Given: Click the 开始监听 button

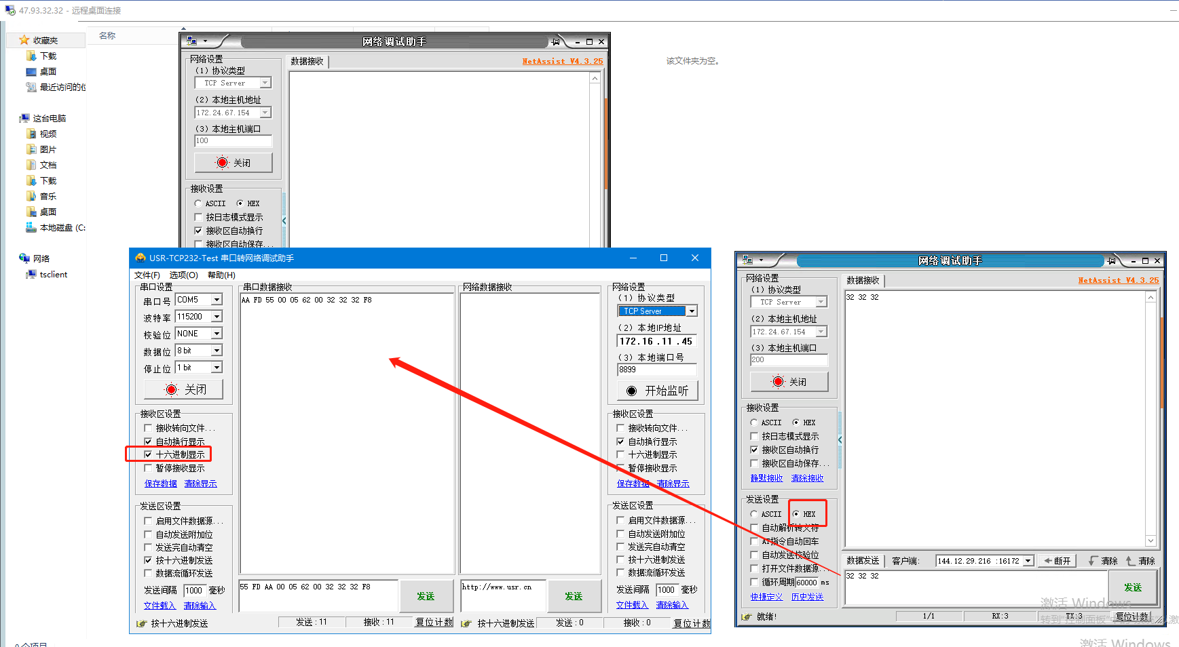Looking at the screenshot, I should click(x=657, y=391).
